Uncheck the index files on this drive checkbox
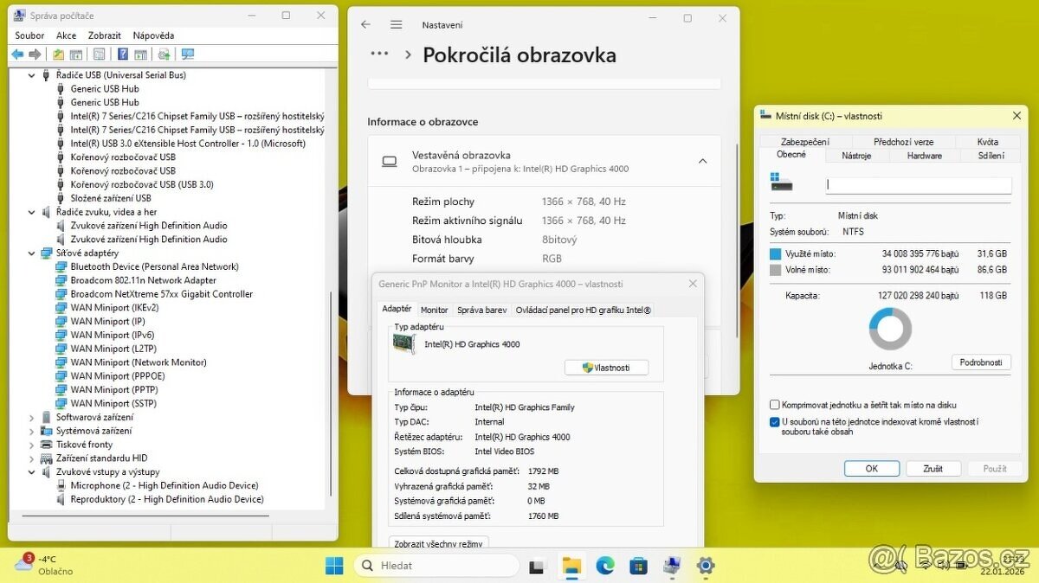 tap(774, 422)
